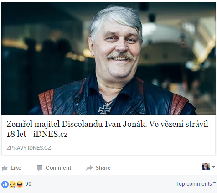View who reacted via the 90 count
217x193 pixels.
click(28, 184)
